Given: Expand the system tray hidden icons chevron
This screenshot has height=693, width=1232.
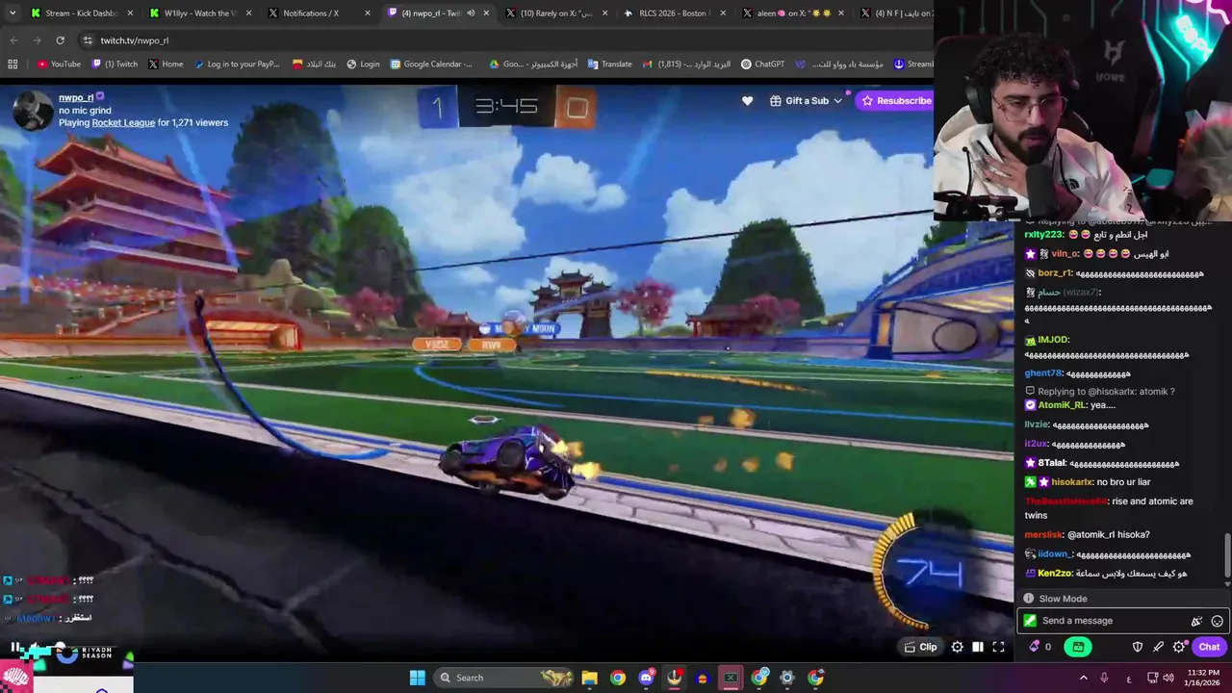Looking at the screenshot, I should click(x=1084, y=678).
